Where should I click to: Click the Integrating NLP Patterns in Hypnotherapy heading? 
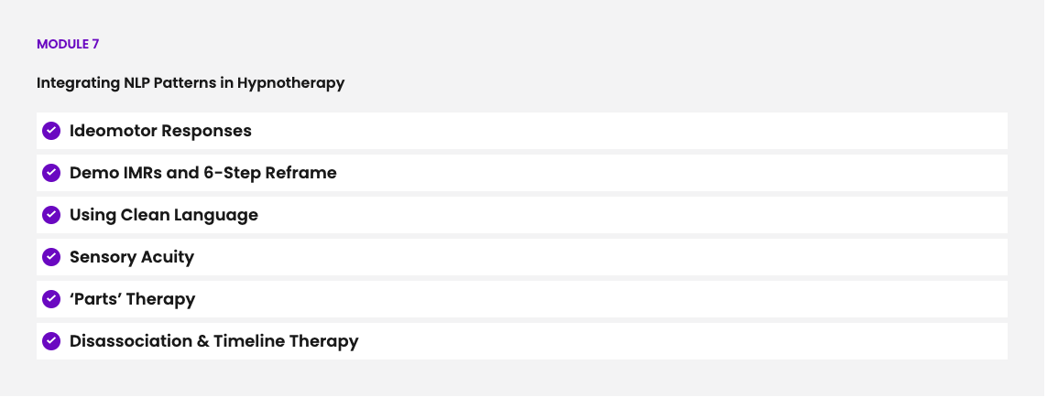[x=191, y=82]
